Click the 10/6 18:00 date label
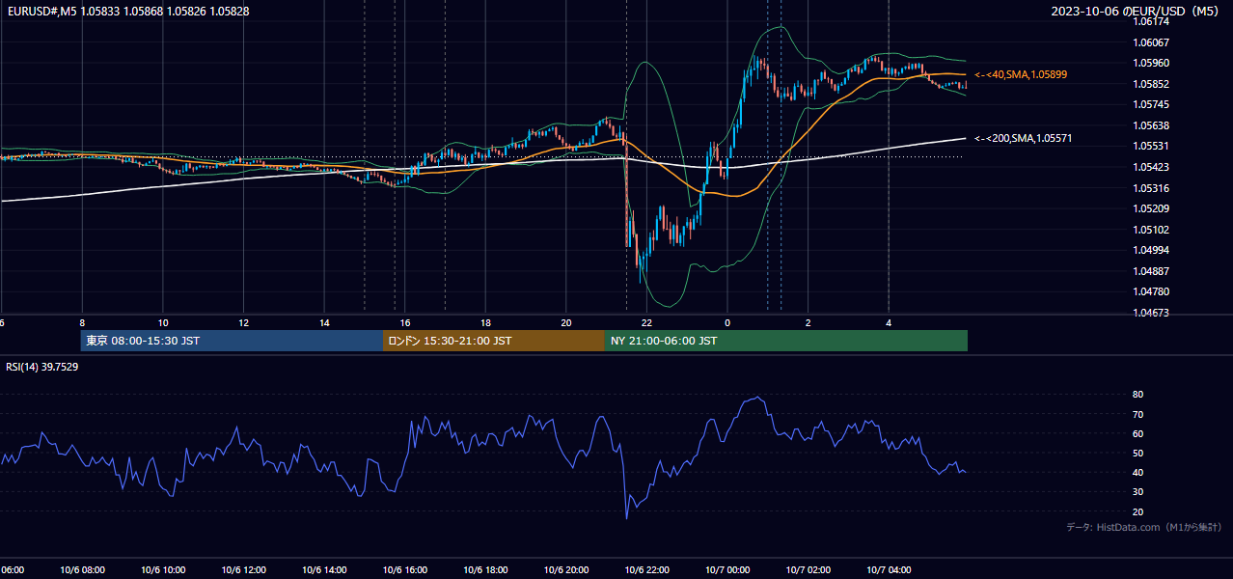The height and width of the screenshot is (579, 1233). coord(485,570)
